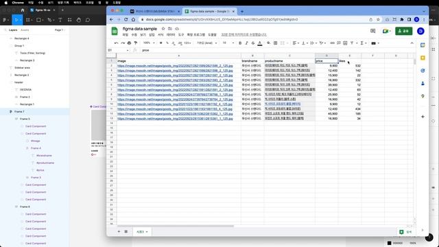Image resolution: width=439 pixels, height=247 pixels.
Task: Activate the paint format roller icon
Action: click(x=136, y=43)
